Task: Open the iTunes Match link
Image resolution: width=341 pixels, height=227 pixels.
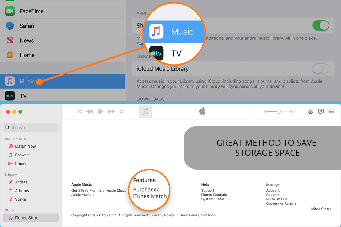Action: coord(150,196)
